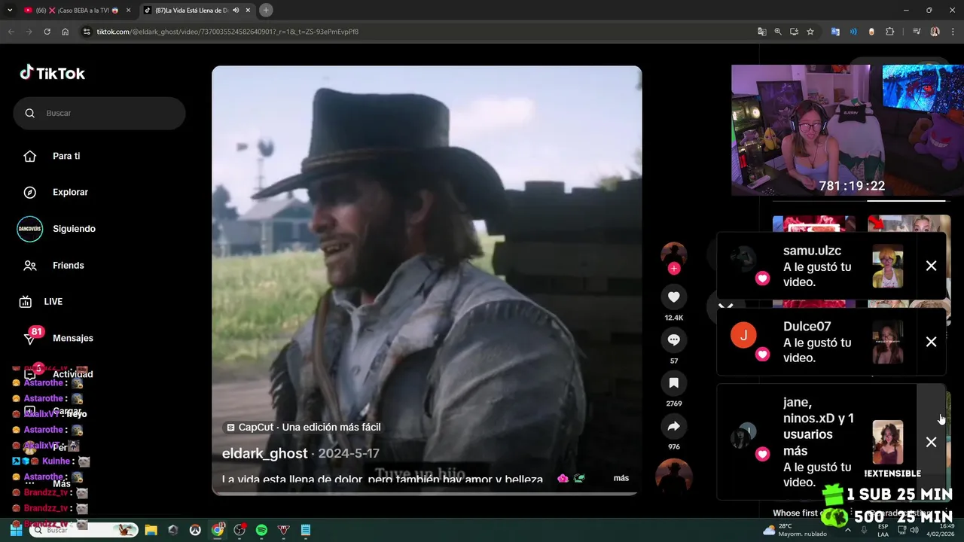Bookmark this page with star icon
This screenshot has width=964, height=542.
[810, 32]
